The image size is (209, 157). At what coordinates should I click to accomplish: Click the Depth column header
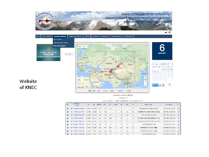(x=116, y=105)
